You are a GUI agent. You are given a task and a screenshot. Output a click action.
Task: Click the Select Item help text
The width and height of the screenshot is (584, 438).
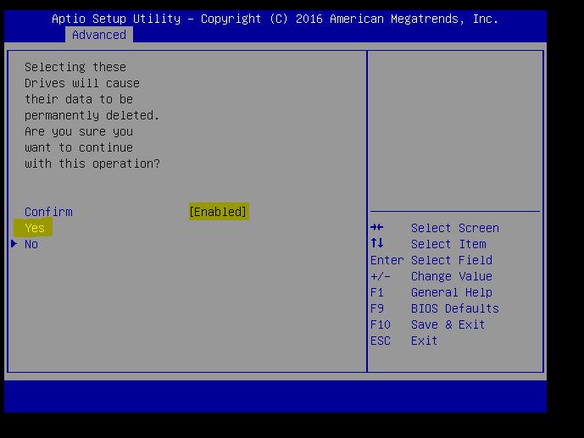pos(448,244)
